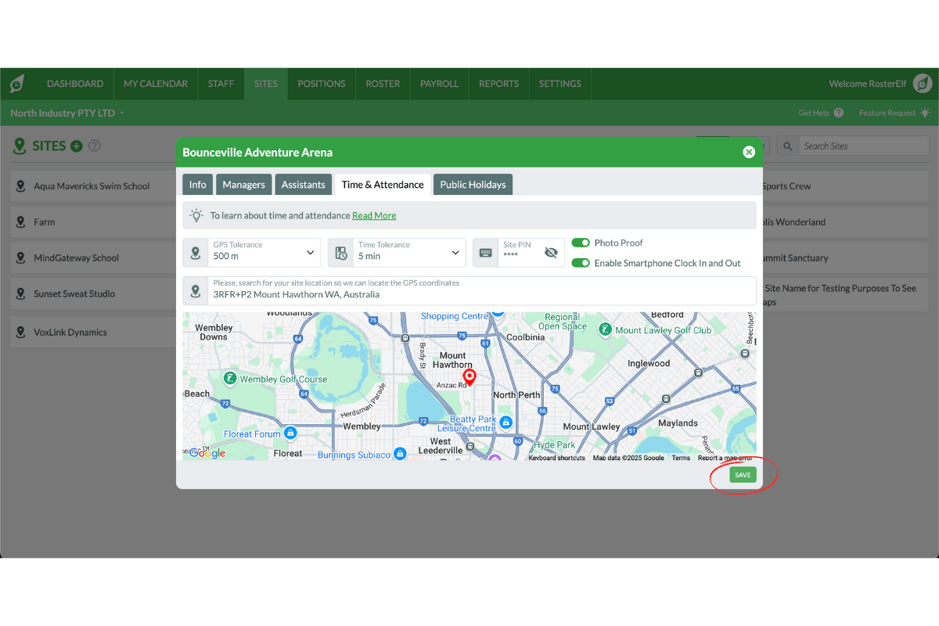Click the lightbulb tip icon in dialog

pyautogui.click(x=196, y=215)
